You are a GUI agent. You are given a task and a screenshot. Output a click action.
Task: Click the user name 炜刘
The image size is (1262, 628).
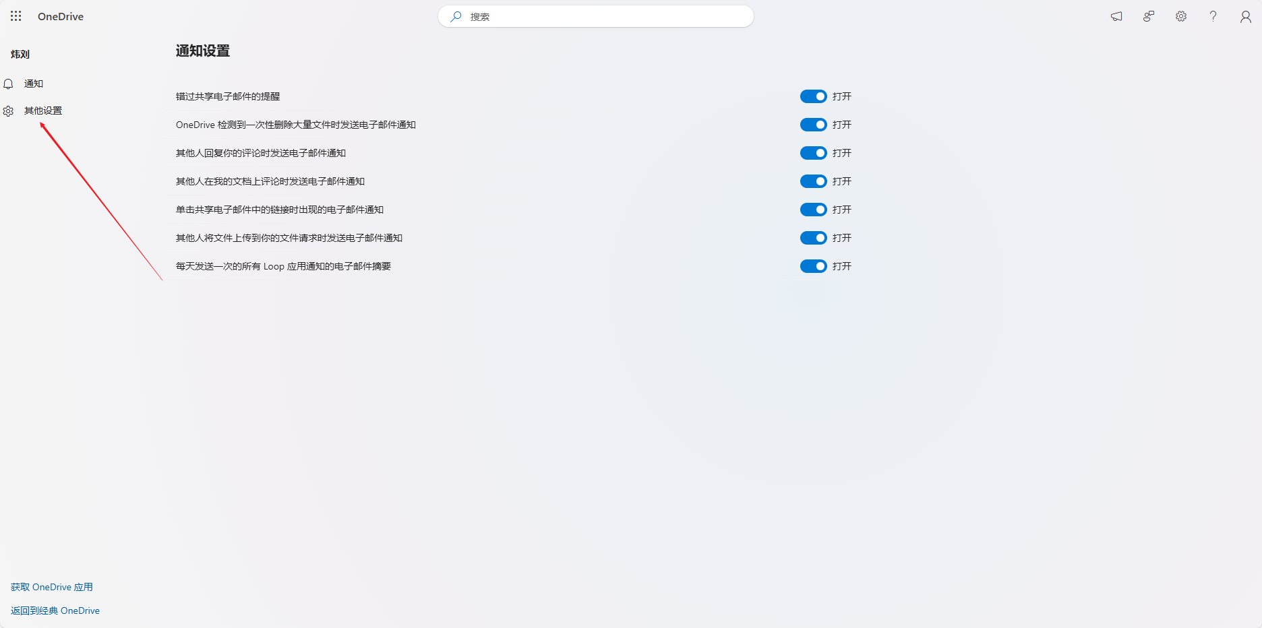[x=20, y=54]
